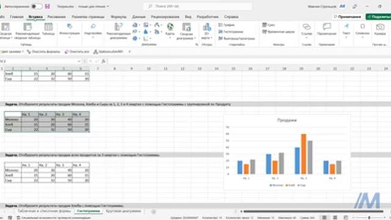Click the Save disk icon in title bar

click(48, 6)
